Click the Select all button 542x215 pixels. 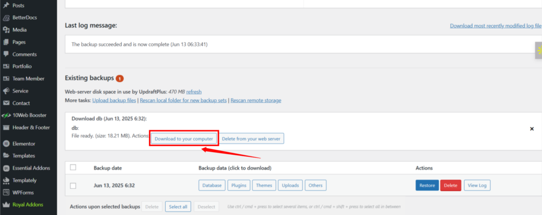point(178,207)
